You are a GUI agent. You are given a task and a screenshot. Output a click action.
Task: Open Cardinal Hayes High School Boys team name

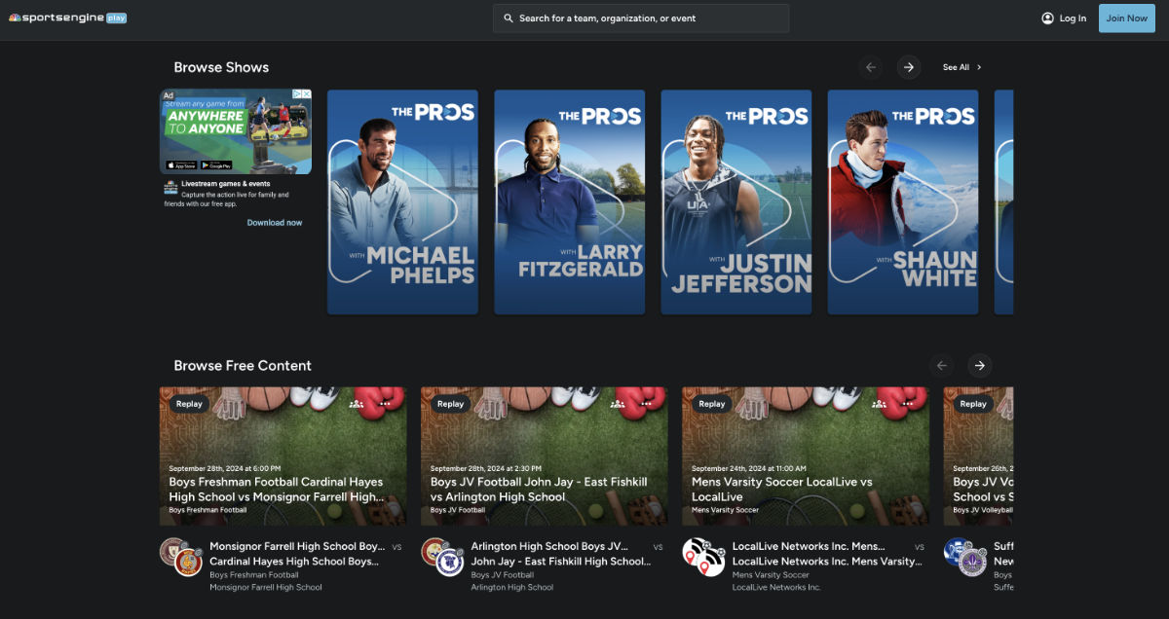point(293,562)
